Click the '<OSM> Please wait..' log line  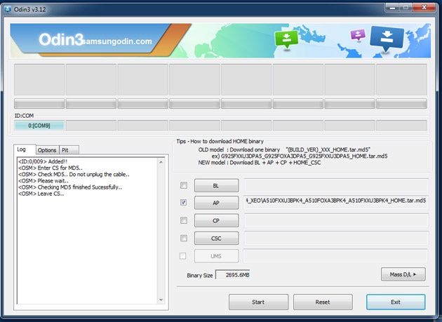pos(43,181)
